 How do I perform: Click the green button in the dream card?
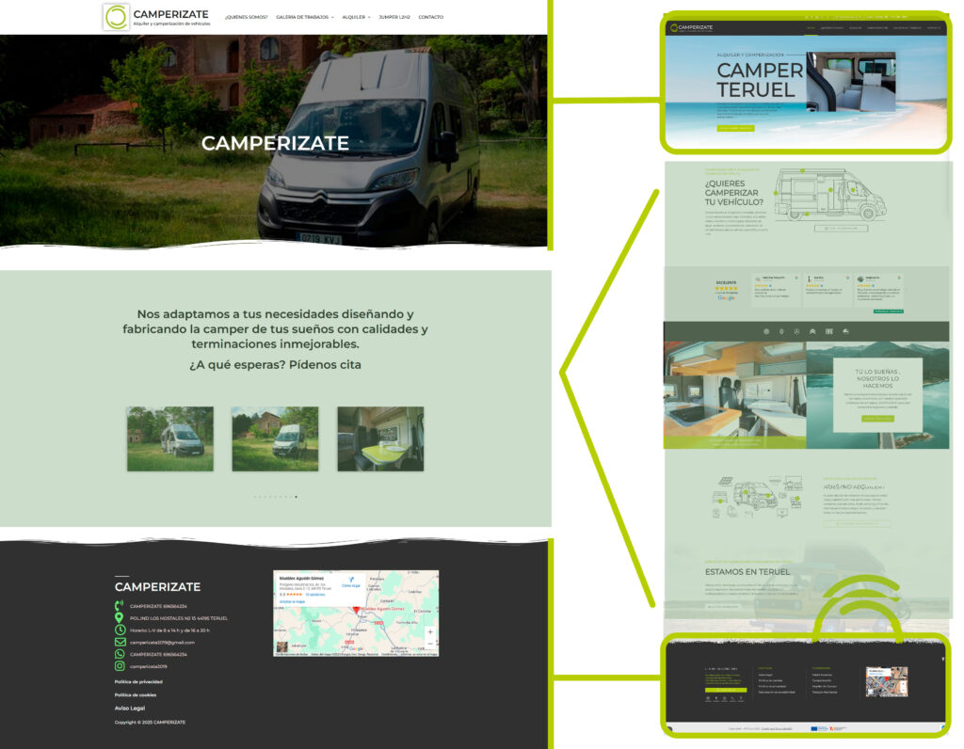point(877,419)
